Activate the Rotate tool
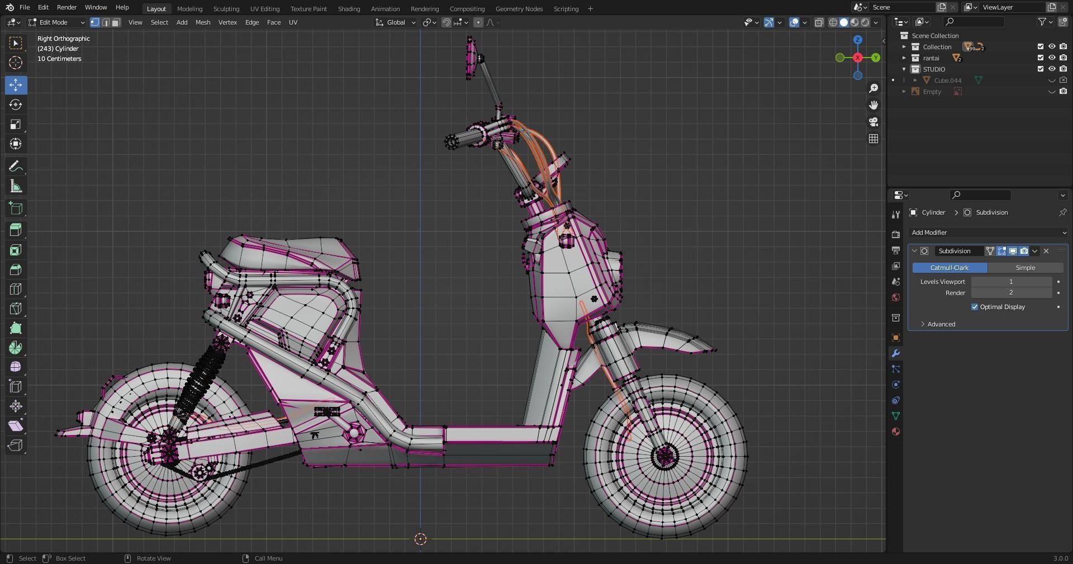Screen dimensions: 1073x564 (x=16, y=105)
